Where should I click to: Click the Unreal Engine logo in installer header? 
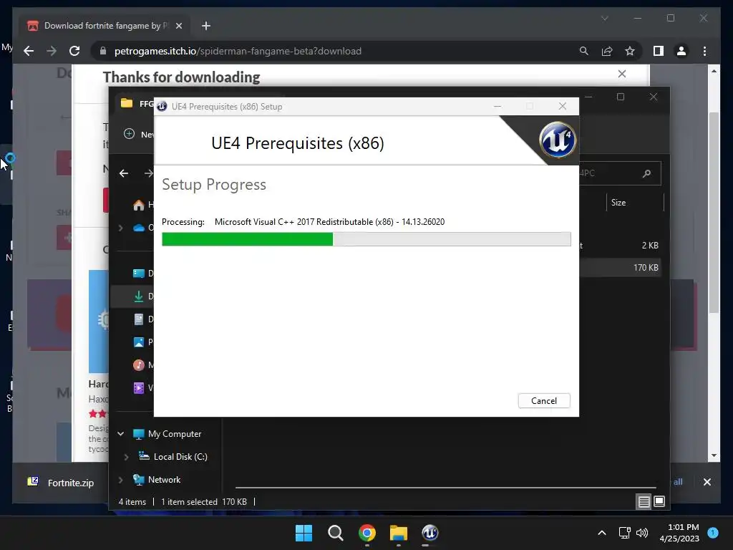tap(557, 140)
